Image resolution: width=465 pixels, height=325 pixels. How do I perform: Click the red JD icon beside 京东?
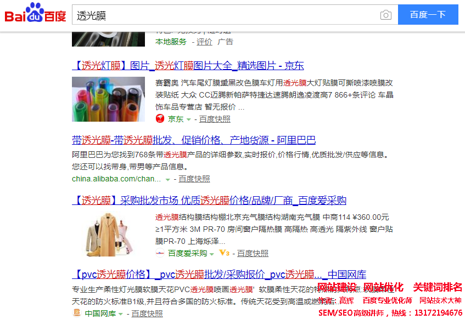[x=160, y=119]
